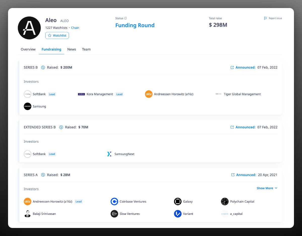This screenshot has height=236, width=302.
Task: Click the Polychain Capital name
Action: [242, 201]
